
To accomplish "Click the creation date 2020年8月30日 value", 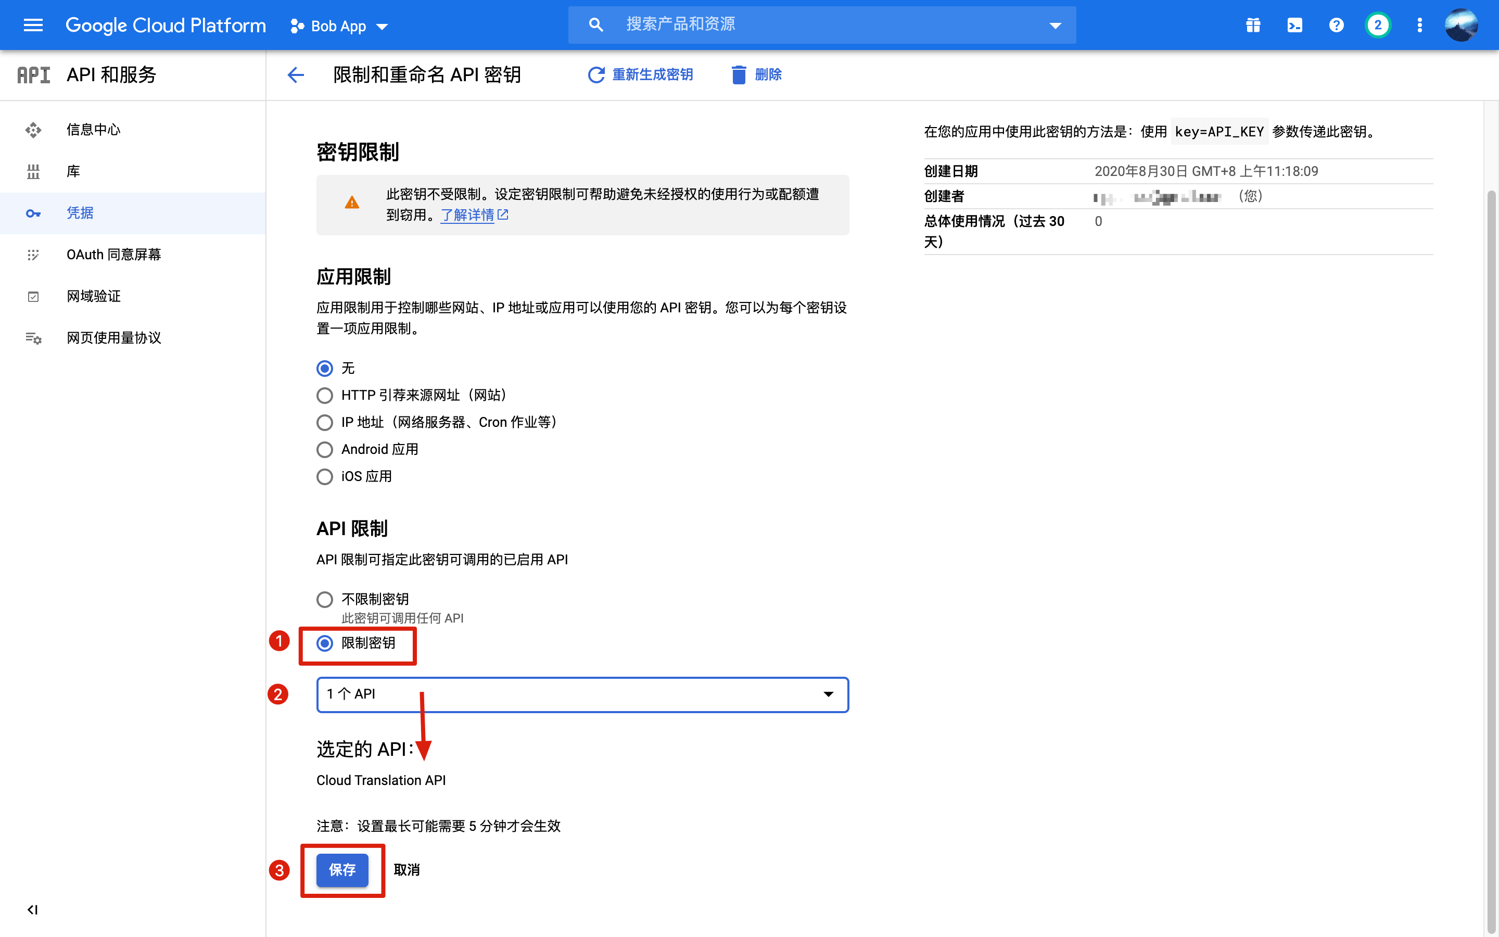I will [1205, 171].
